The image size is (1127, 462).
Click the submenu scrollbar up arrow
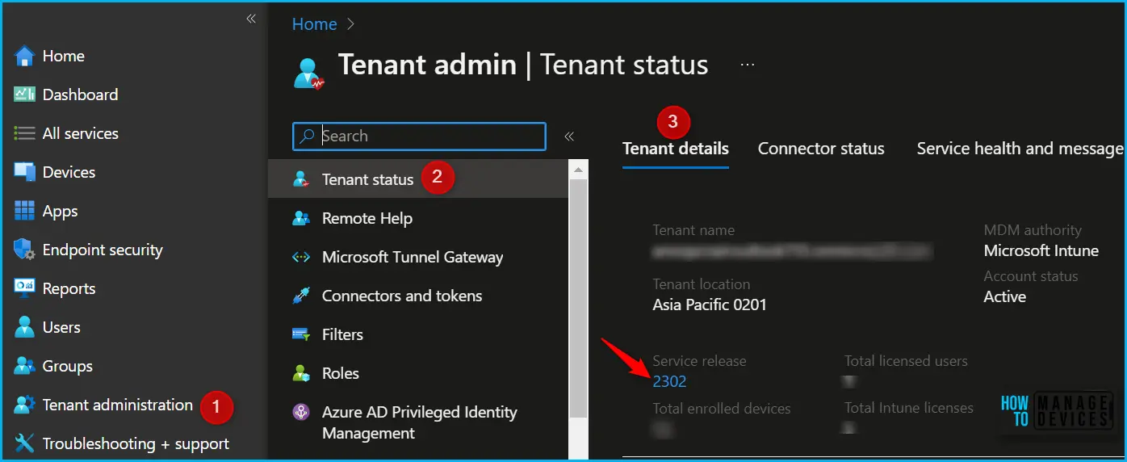pos(578,170)
